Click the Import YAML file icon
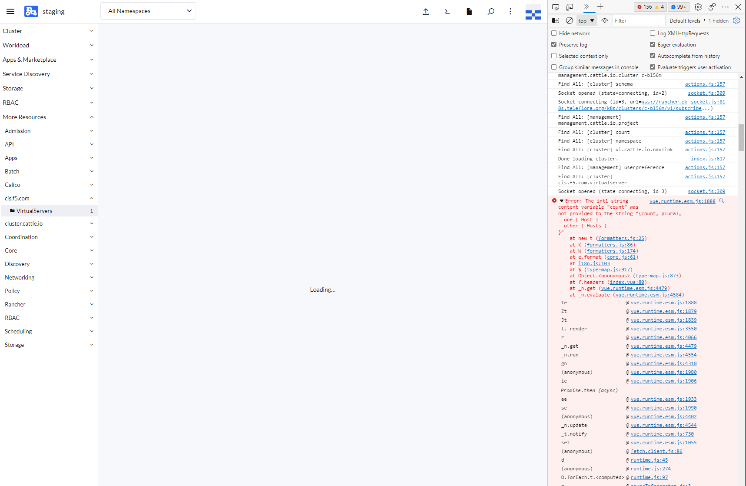The width and height of the screenshot is (746, 486). click(426, 12)
